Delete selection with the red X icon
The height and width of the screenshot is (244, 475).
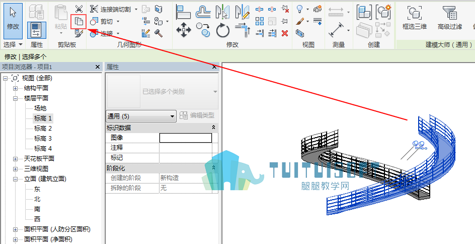tap(285, 33)
